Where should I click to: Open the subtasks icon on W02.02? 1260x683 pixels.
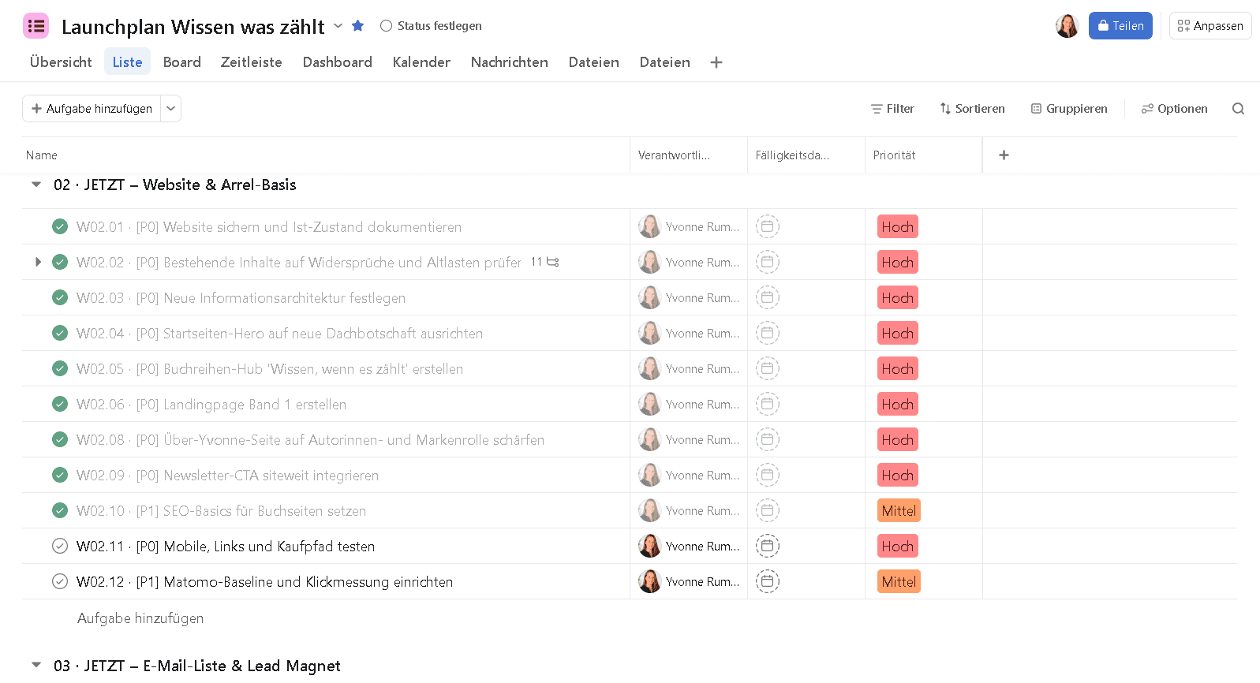(552, 262)
